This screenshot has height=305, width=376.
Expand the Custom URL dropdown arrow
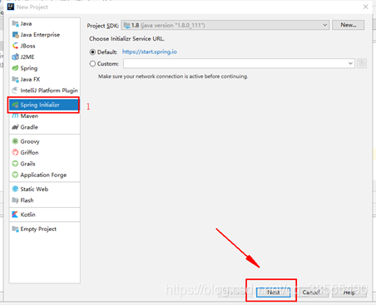pos(350,63)
